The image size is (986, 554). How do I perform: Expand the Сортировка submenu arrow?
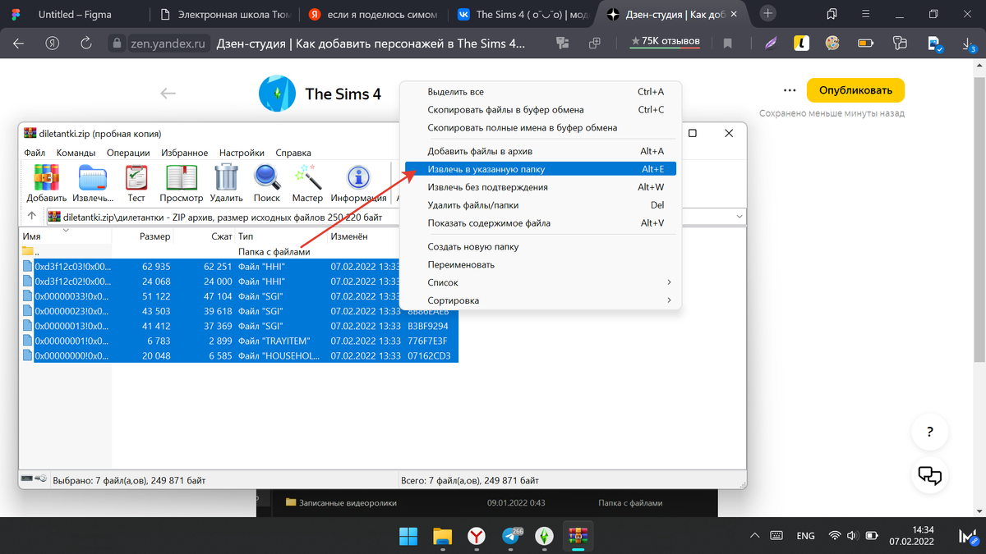pos(669,300)
